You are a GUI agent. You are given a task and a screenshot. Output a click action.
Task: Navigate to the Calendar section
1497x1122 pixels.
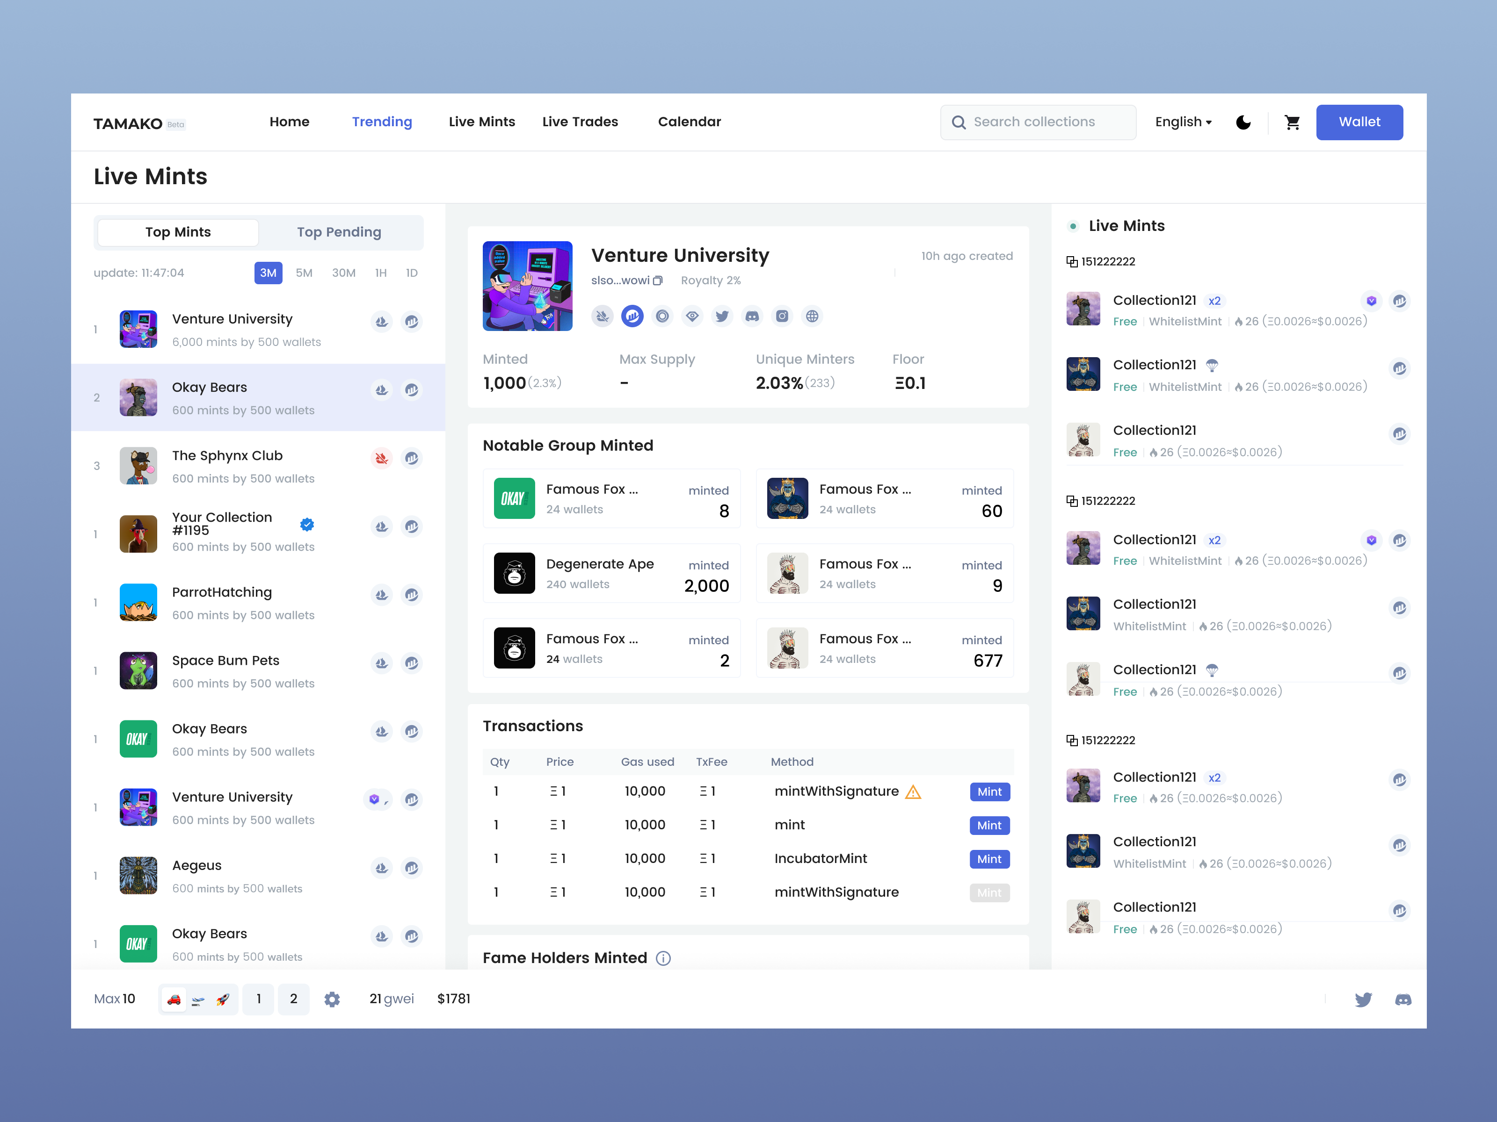(690, 122)
